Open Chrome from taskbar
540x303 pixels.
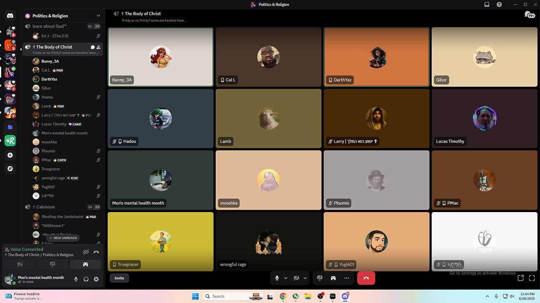283,296
